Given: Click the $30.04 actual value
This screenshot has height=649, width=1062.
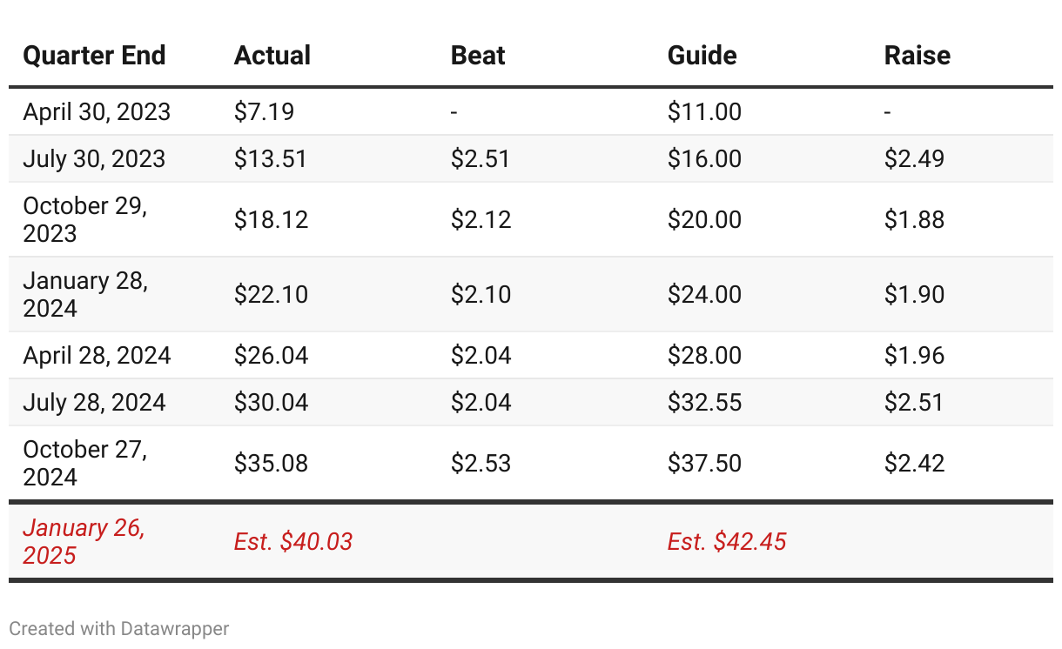Looking at the screenshot, I should coord(271,403).
